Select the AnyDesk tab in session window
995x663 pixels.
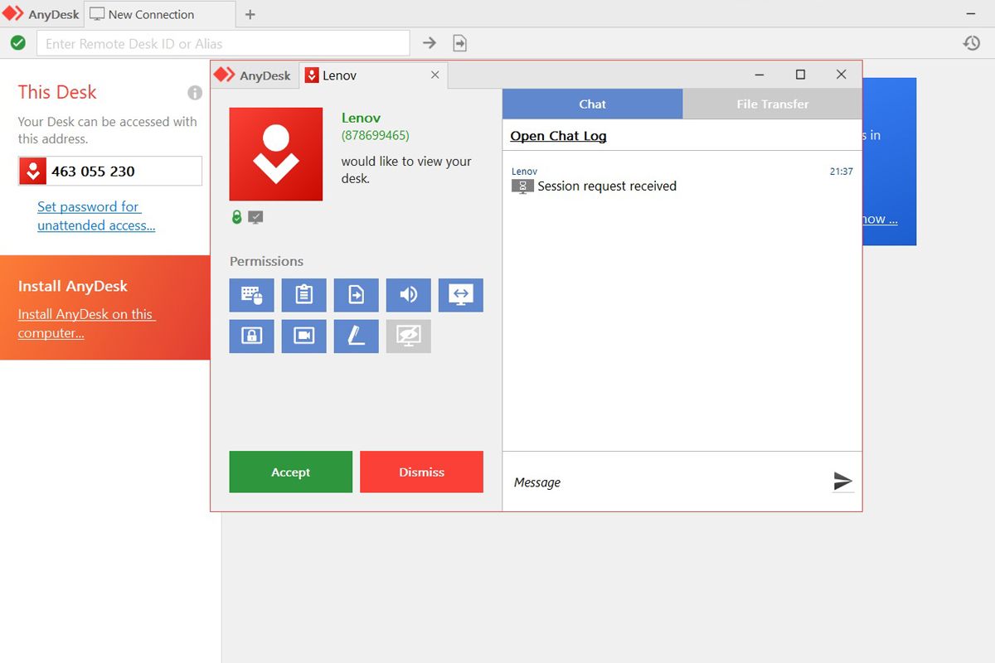(x=253, y=75)
